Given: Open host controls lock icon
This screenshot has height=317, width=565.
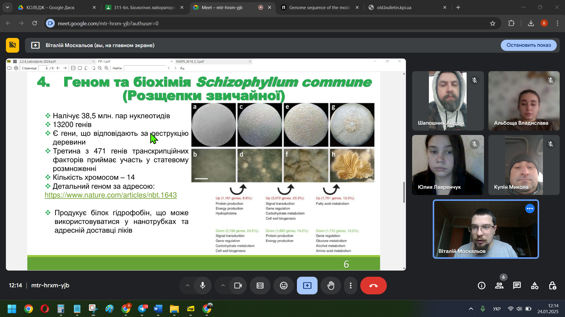Looking at the screenshot, I should [552, 286].
